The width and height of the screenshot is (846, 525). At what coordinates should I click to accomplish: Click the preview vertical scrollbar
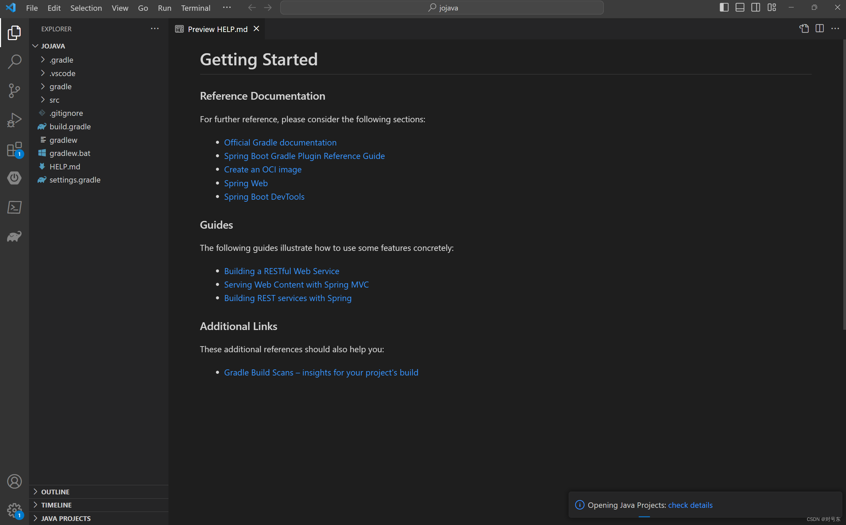coord(844,184)
